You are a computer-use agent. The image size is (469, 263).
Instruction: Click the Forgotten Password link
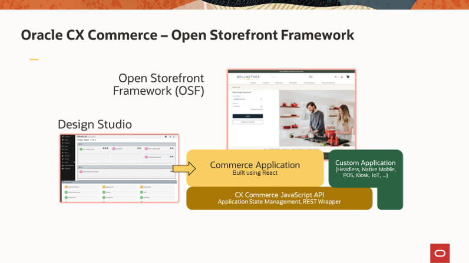click(x=256, y=109)
